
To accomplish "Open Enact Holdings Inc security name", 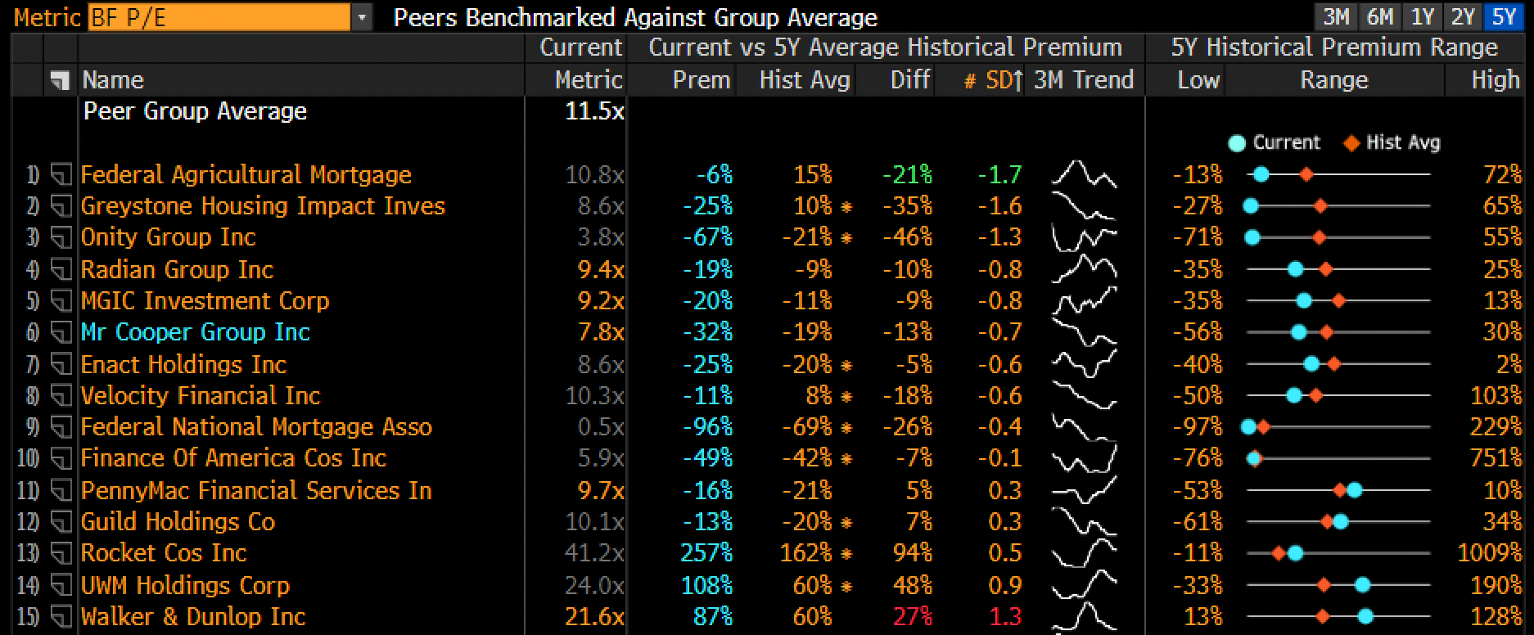I will tap(183, 364).
